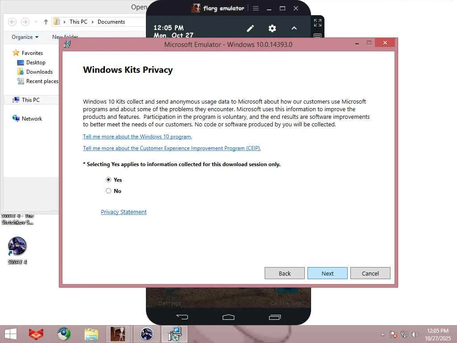The width and height of the screenshot is (457, 343).
Task: Tap Android home navigation button
Action: pos(228,317)
